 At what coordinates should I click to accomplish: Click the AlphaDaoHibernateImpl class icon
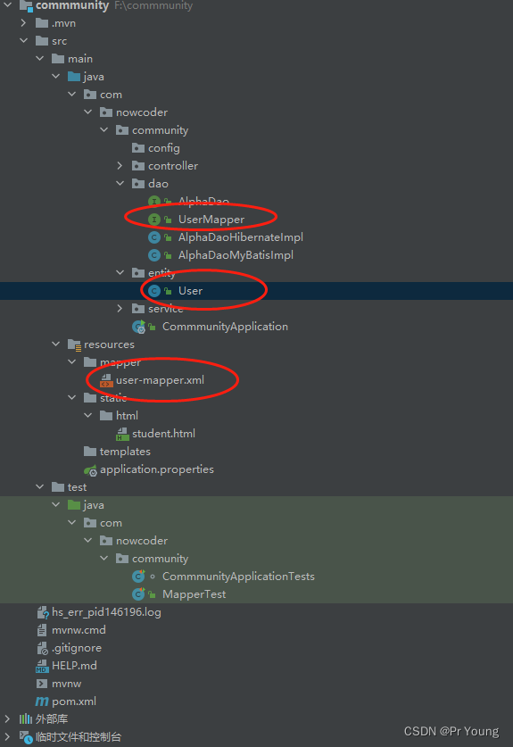pyautogui.click(x=153, y=237)
